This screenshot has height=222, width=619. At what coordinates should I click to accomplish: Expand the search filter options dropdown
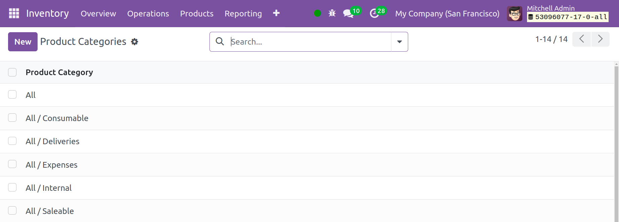[x=399, y=42]
